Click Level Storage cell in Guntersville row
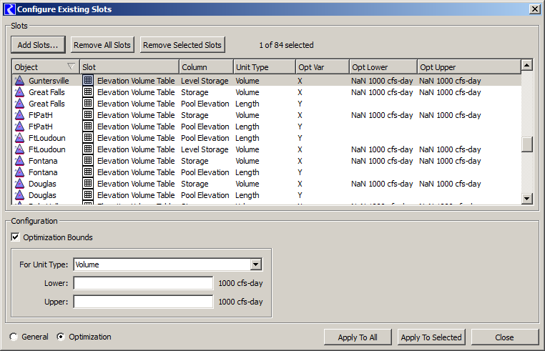This screenshot has height=351, width=545. (x=205, y=81)
